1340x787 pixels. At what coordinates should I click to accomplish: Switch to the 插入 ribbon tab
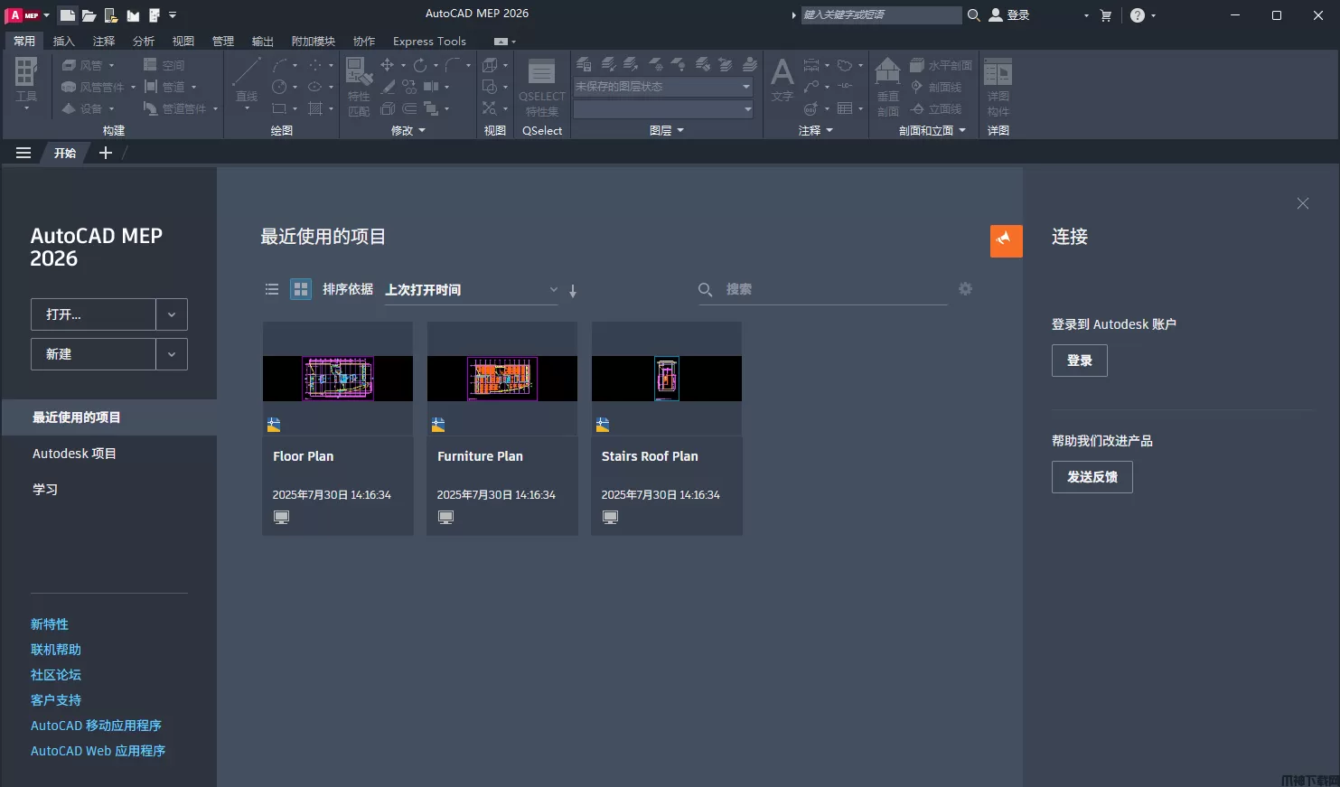(x=63, y=41)
